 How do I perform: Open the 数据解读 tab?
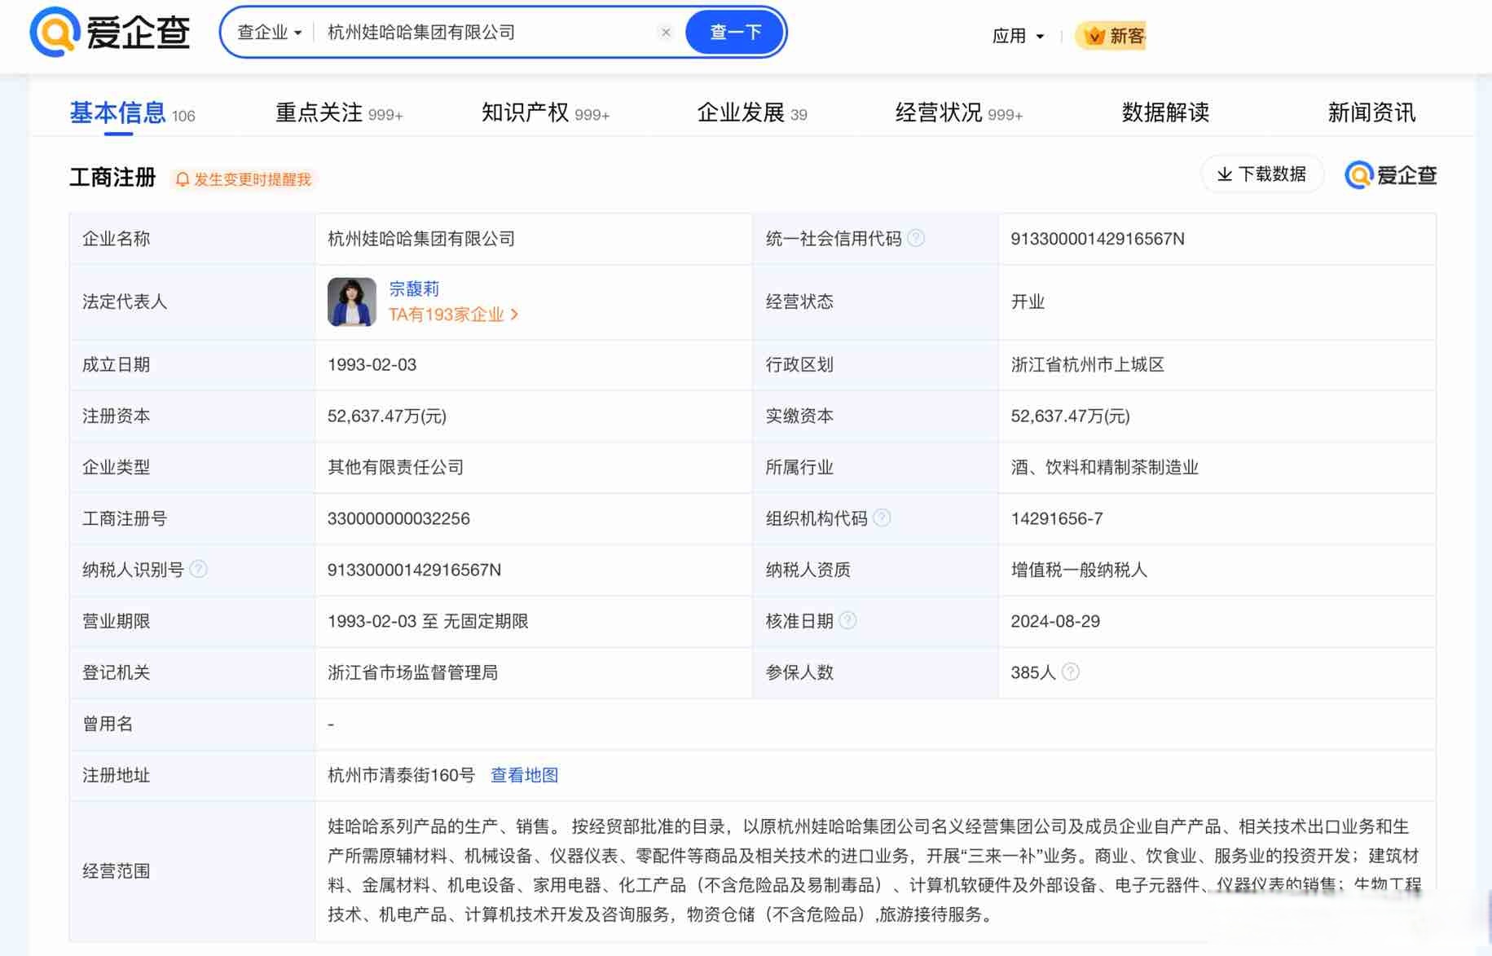click(x=1165, y=113)
